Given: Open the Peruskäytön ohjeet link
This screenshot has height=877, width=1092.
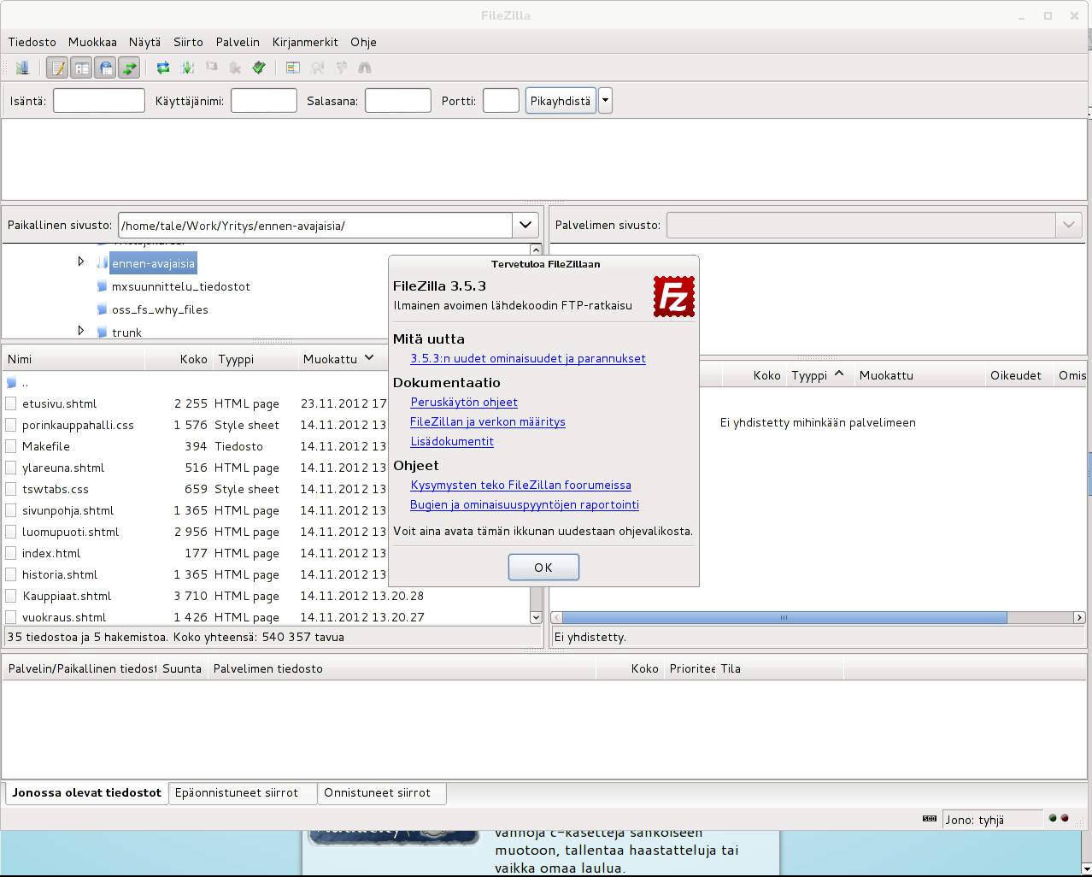Looking at the screenshot, I should tap(464, 403).
